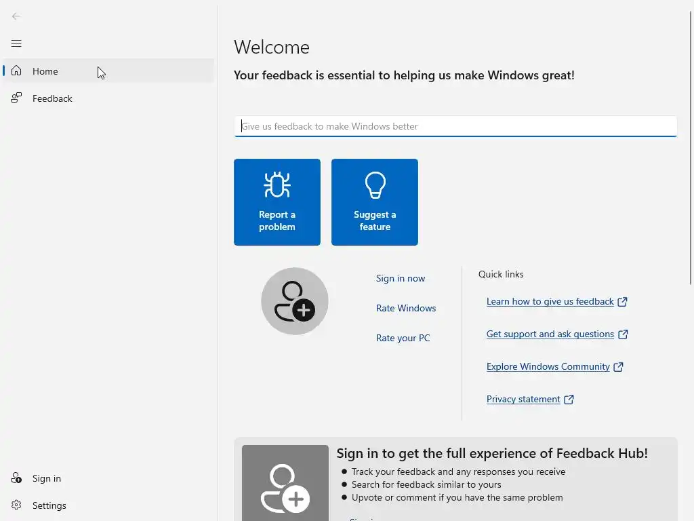Open the Privacy statement link
694x521 pixels.
tap(523, 399)
